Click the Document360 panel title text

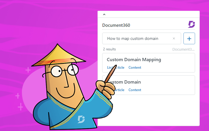[x=116, y=25]
